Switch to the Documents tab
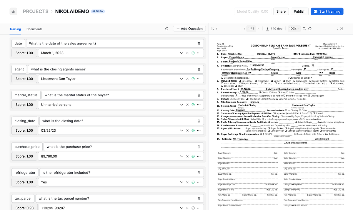The image size is (353, 210). 34,29
